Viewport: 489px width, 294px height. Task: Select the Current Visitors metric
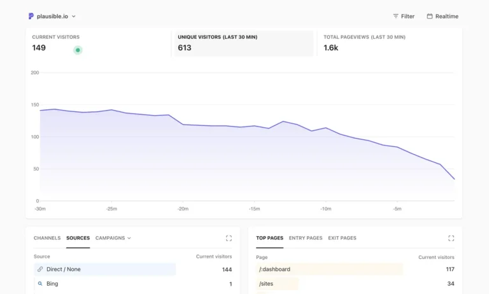click(x=98, y=43)
